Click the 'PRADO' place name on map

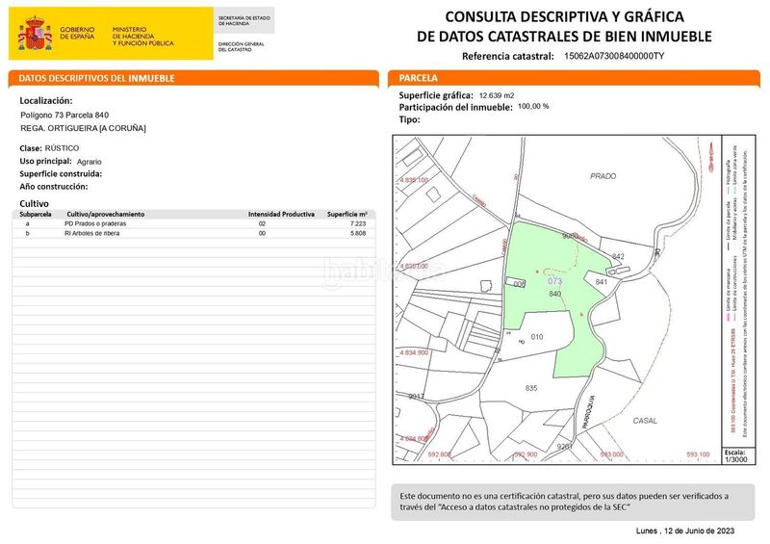(x=603, y=176)
